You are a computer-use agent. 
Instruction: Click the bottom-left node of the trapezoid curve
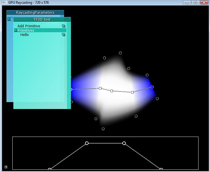click(49, 169)
